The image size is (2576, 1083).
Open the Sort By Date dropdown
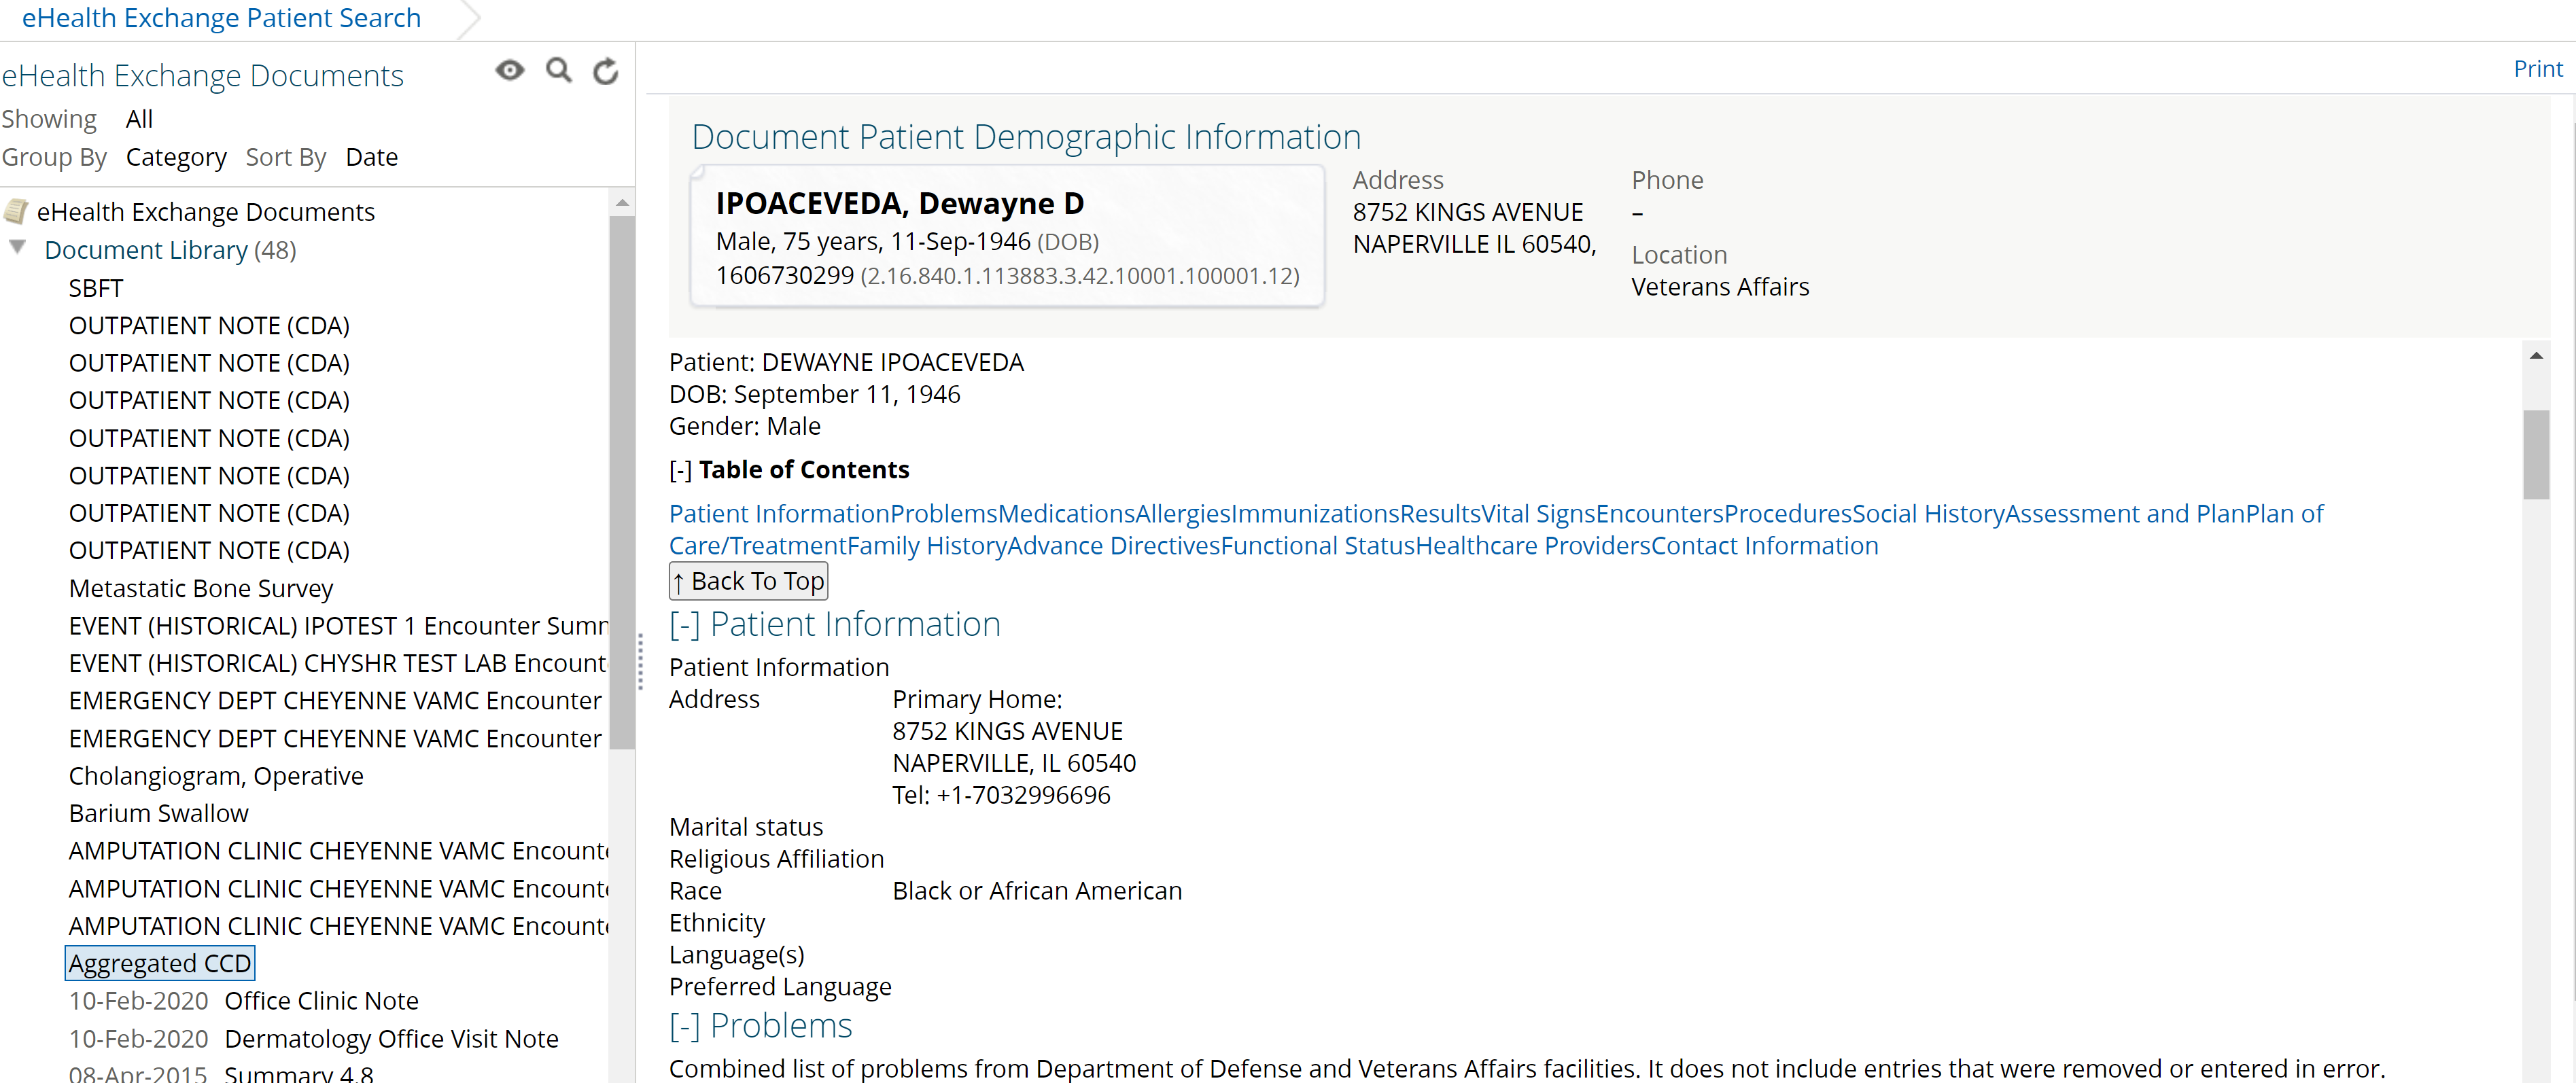click(x=371, y=157)
